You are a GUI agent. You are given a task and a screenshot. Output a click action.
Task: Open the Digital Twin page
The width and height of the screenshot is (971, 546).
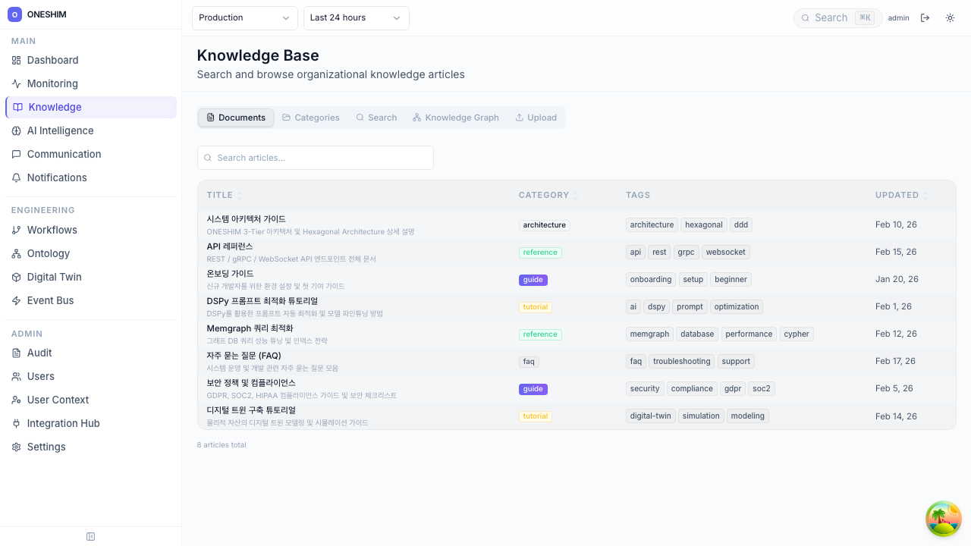click(x=54, y=277)
